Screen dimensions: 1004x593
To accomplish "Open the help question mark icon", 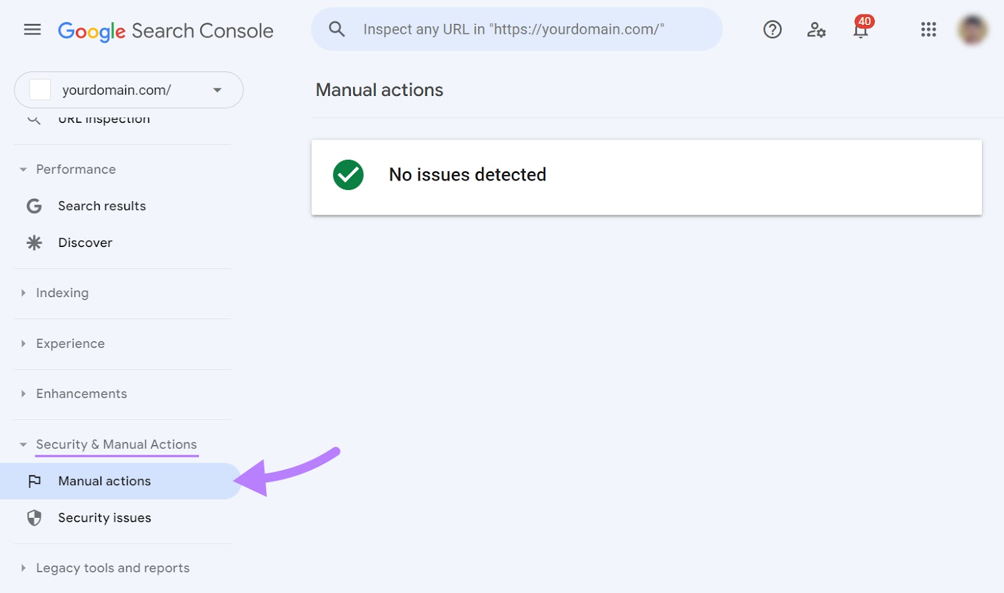I will pyautogui.click(x=772, y=29).
